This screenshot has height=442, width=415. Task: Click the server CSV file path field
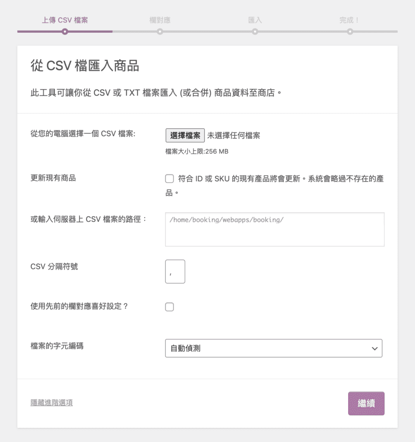(x=274, y=229)
